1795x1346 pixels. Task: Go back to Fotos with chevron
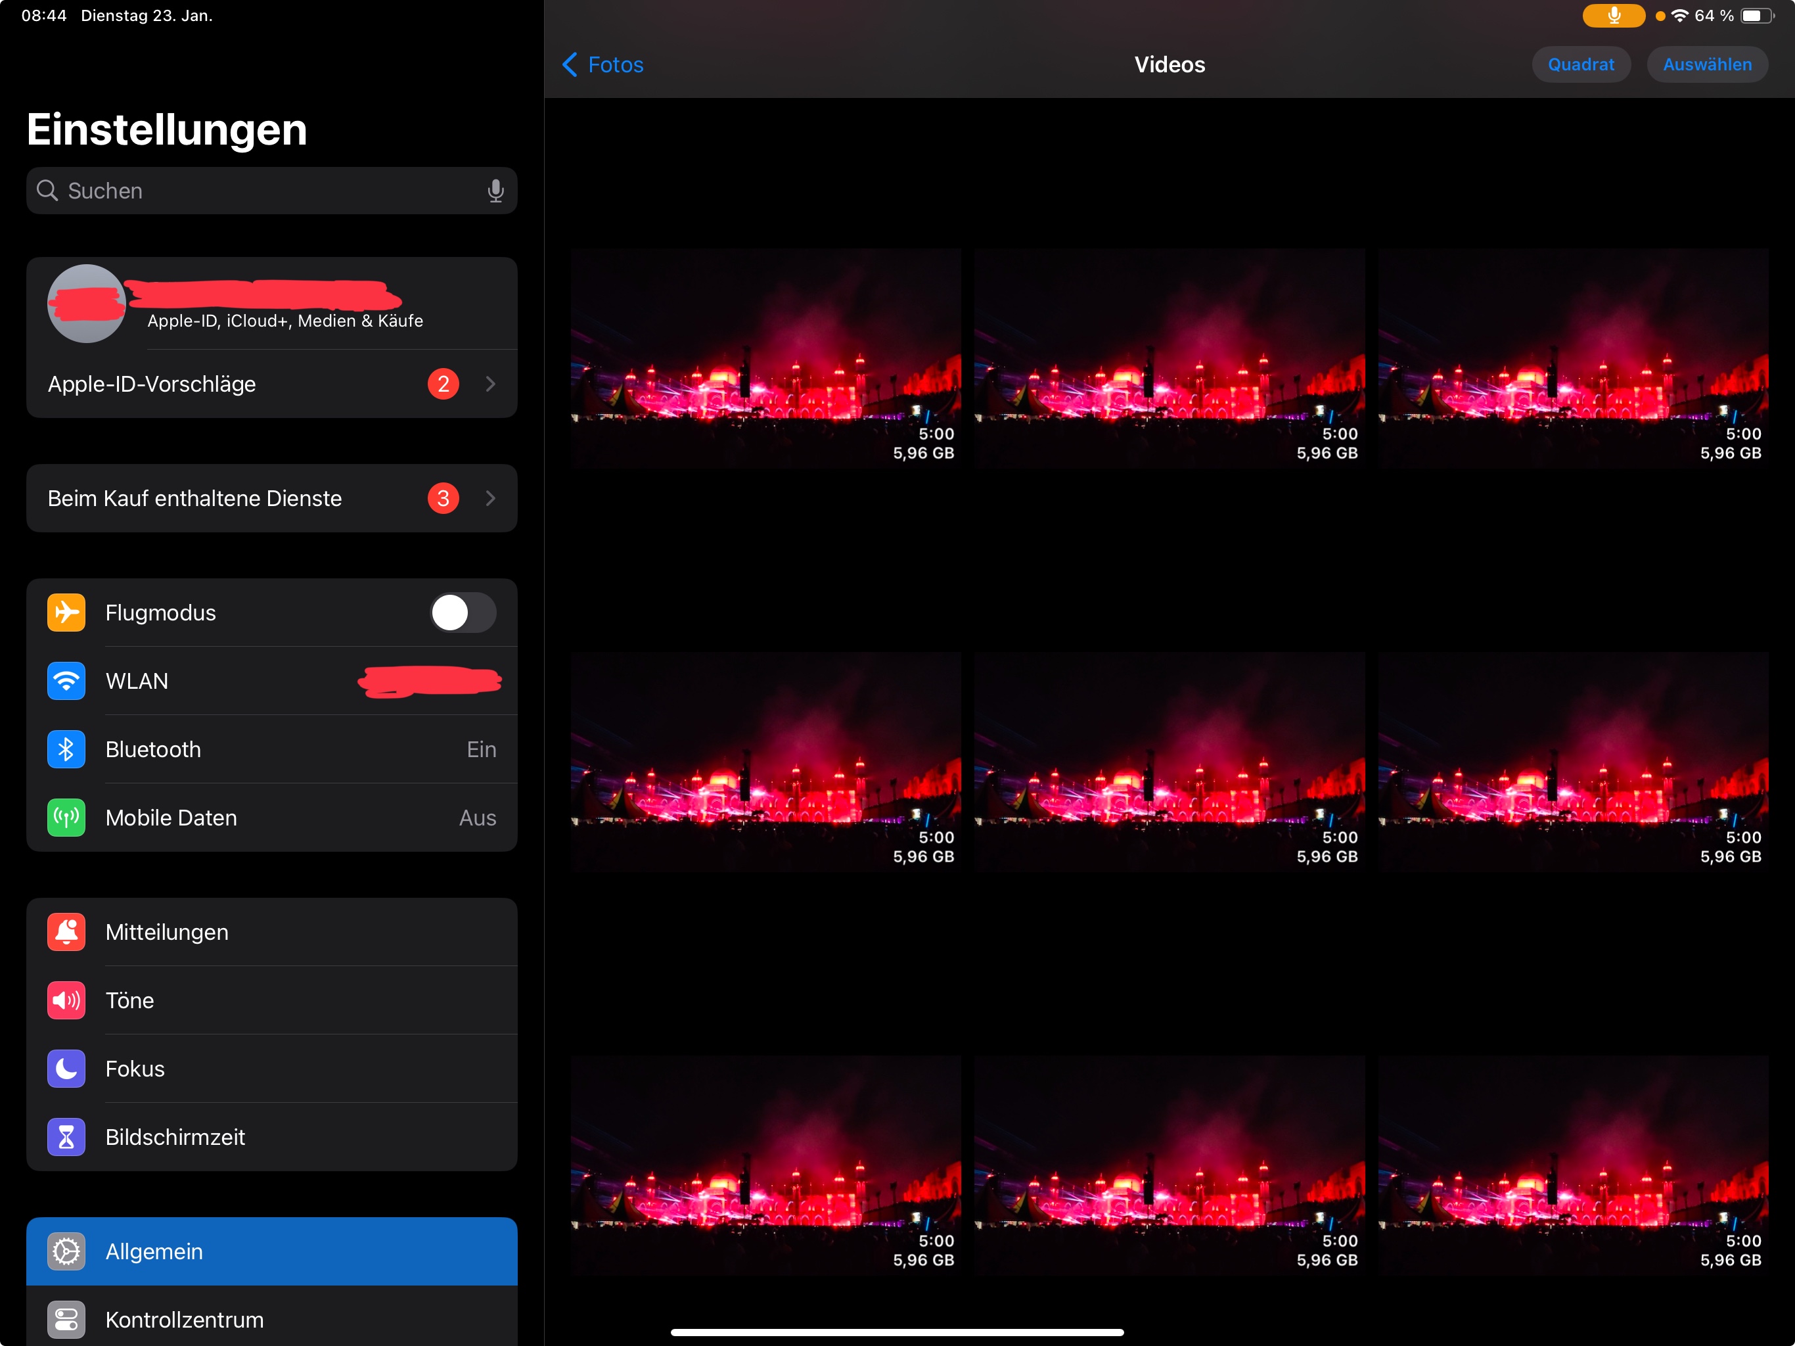[x=570, y=64]
